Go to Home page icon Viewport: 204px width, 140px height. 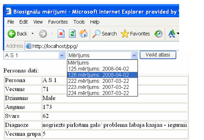point(83,34)
